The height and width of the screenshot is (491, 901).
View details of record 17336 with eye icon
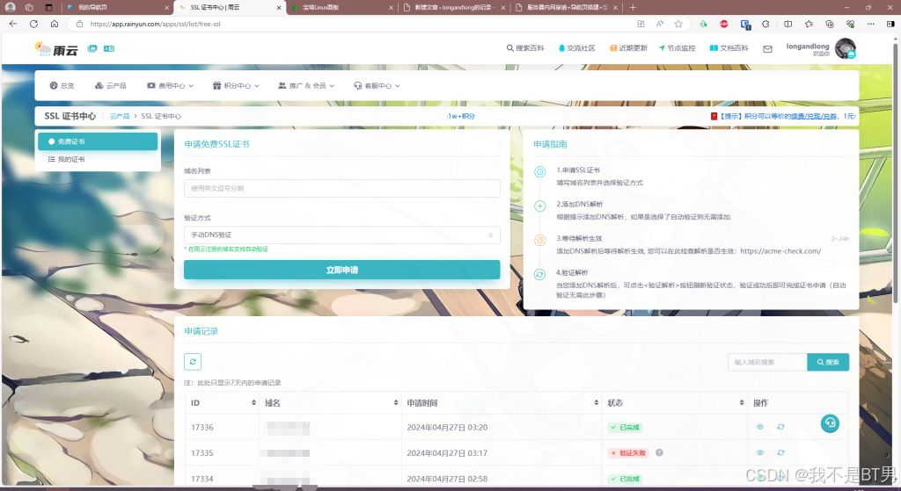(759, 427)
